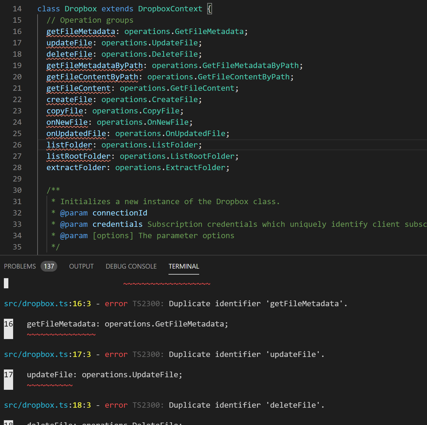The height and width of the screenshot is (425, 427).
Task: Open the src/dropbox.ts:16:3 error link
Action: pyautogui.click(x=47, y=304)
